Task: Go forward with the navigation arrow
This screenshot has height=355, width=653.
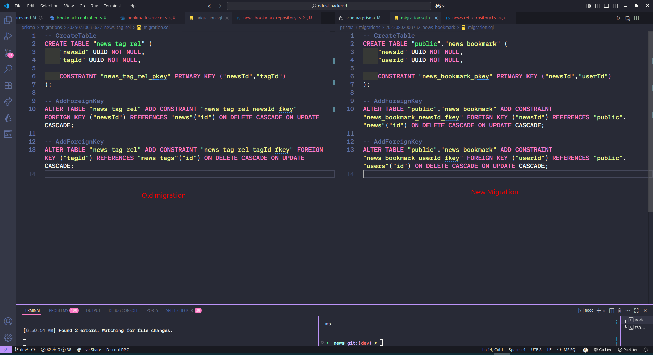Action: (x=219, y=6)
